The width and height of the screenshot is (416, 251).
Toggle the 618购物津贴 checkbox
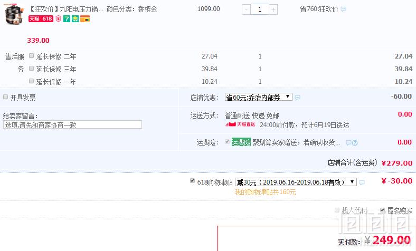tap(192, 181)
